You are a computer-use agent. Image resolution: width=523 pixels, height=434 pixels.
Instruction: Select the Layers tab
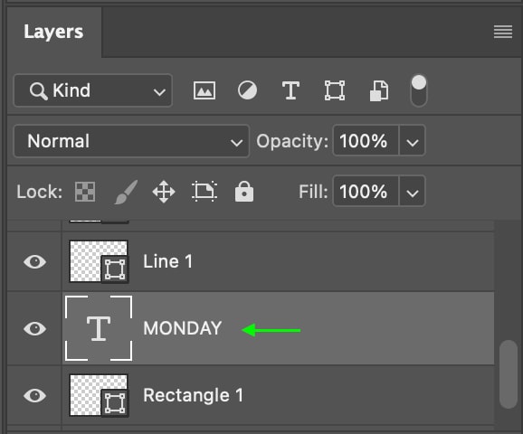53,32
